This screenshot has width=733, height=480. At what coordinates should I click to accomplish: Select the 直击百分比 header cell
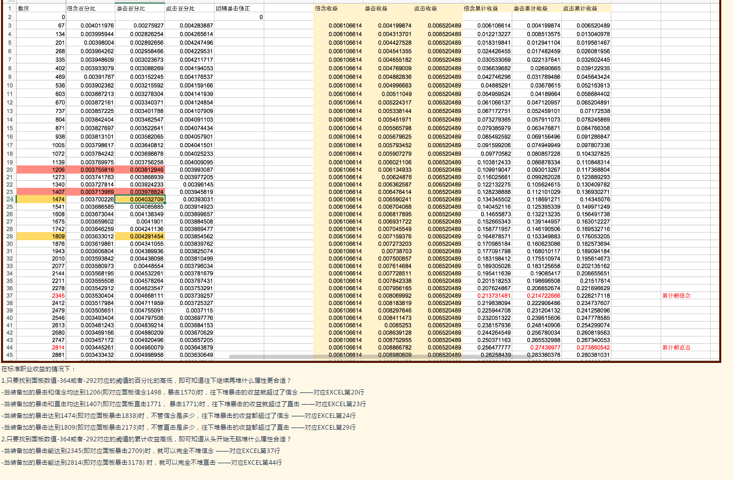click(x=189, y=8)
